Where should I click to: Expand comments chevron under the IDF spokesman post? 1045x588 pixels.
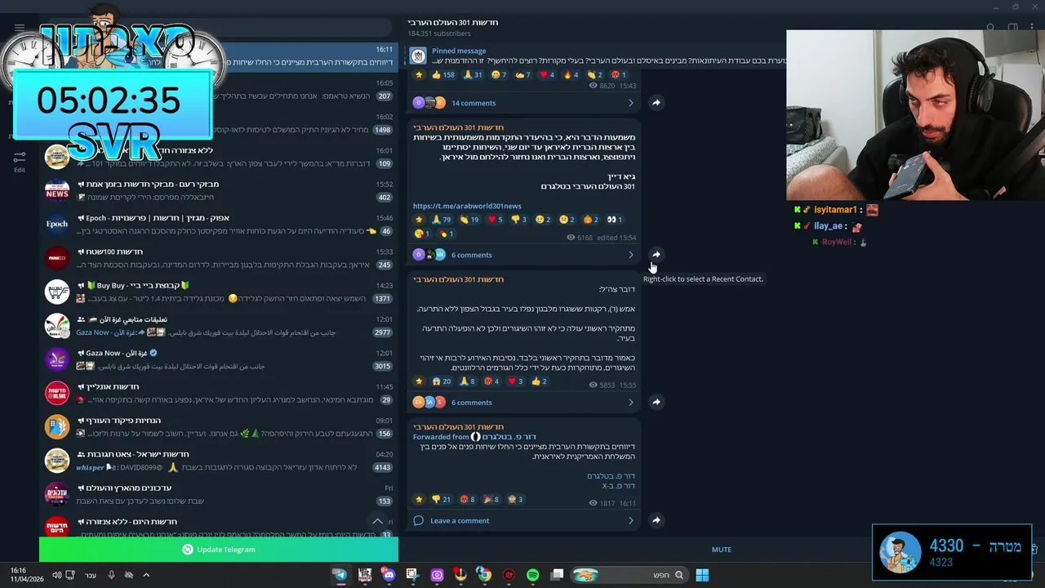click(630, 402)
